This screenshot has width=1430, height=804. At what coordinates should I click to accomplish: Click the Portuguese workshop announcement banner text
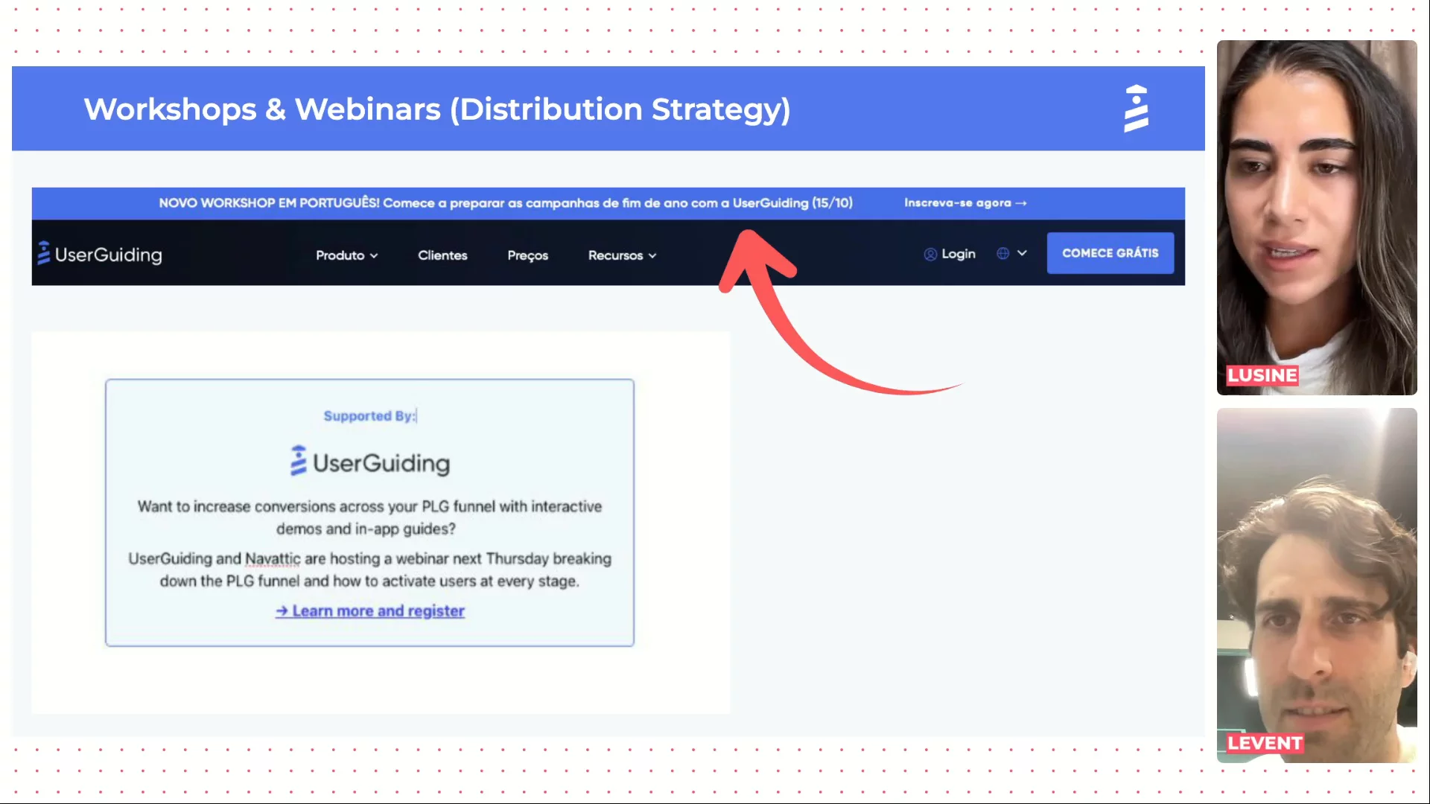click(505, 203)
